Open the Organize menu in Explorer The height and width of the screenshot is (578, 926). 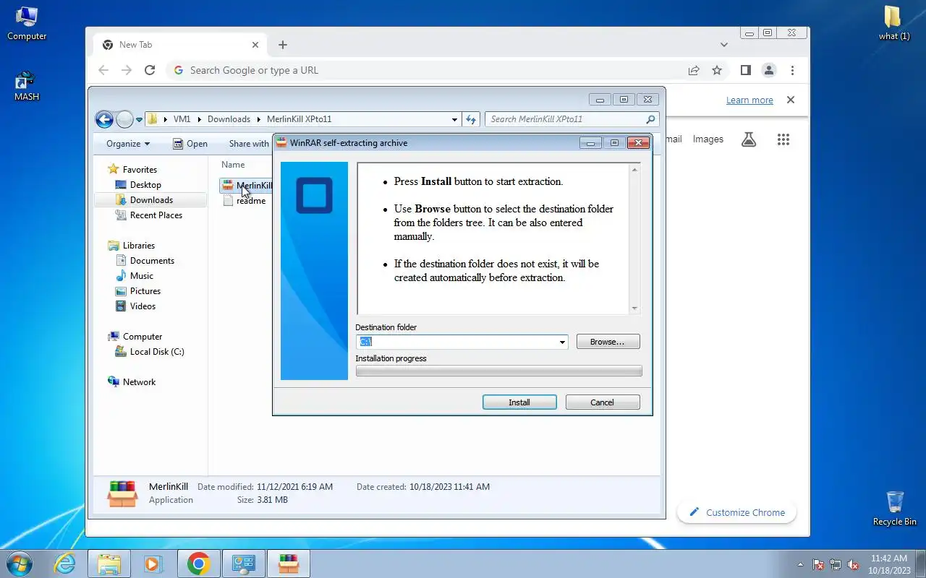click(x=128, y=144)
